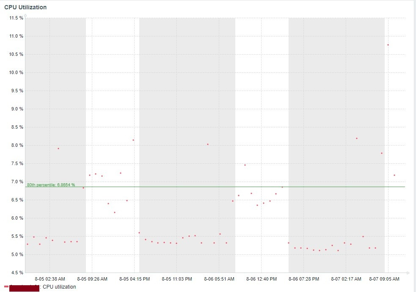Click the red CPU utilization legend swatch
Image resolution: width=416 pixels, height=292 pixels.
point(6,286)
